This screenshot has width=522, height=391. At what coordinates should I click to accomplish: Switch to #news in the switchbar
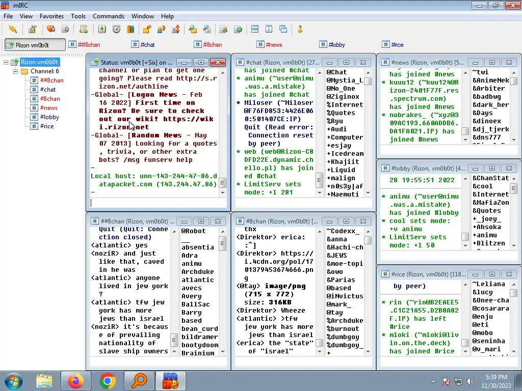click(x=270, y=45)
